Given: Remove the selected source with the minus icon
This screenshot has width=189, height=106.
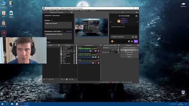Looking at the screenshot, I should coord(64,79).
